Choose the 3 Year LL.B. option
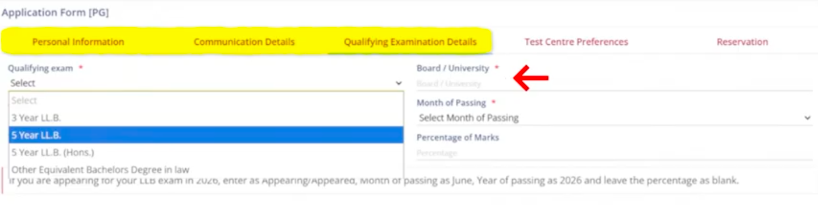This screenshot has width=818, height=208. tap(206, 118)
